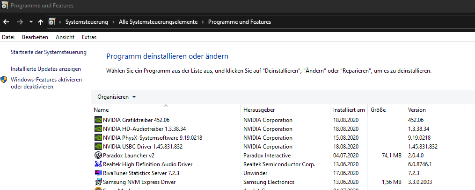
Task: Click version 2.0.4.0 cell
Action: [416, 156]
